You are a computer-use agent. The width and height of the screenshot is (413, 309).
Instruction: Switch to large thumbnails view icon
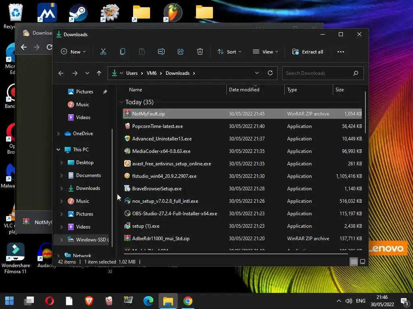point(363,262)
